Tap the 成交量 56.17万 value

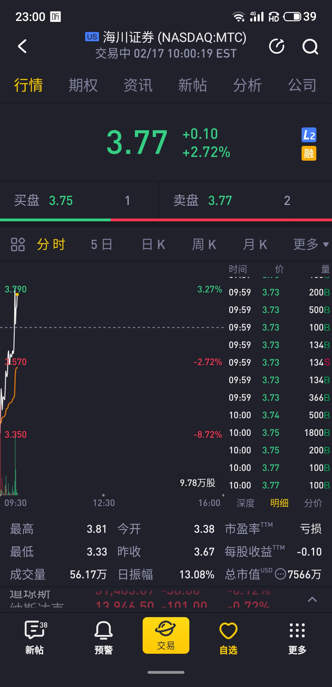pos(89,574)
